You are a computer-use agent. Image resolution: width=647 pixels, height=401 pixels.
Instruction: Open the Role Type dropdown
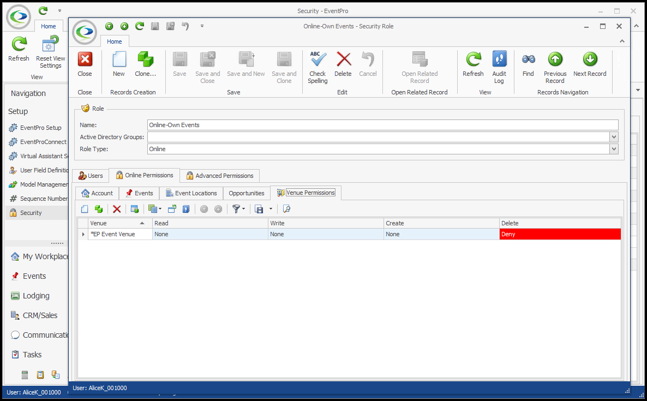pos(614,149)
